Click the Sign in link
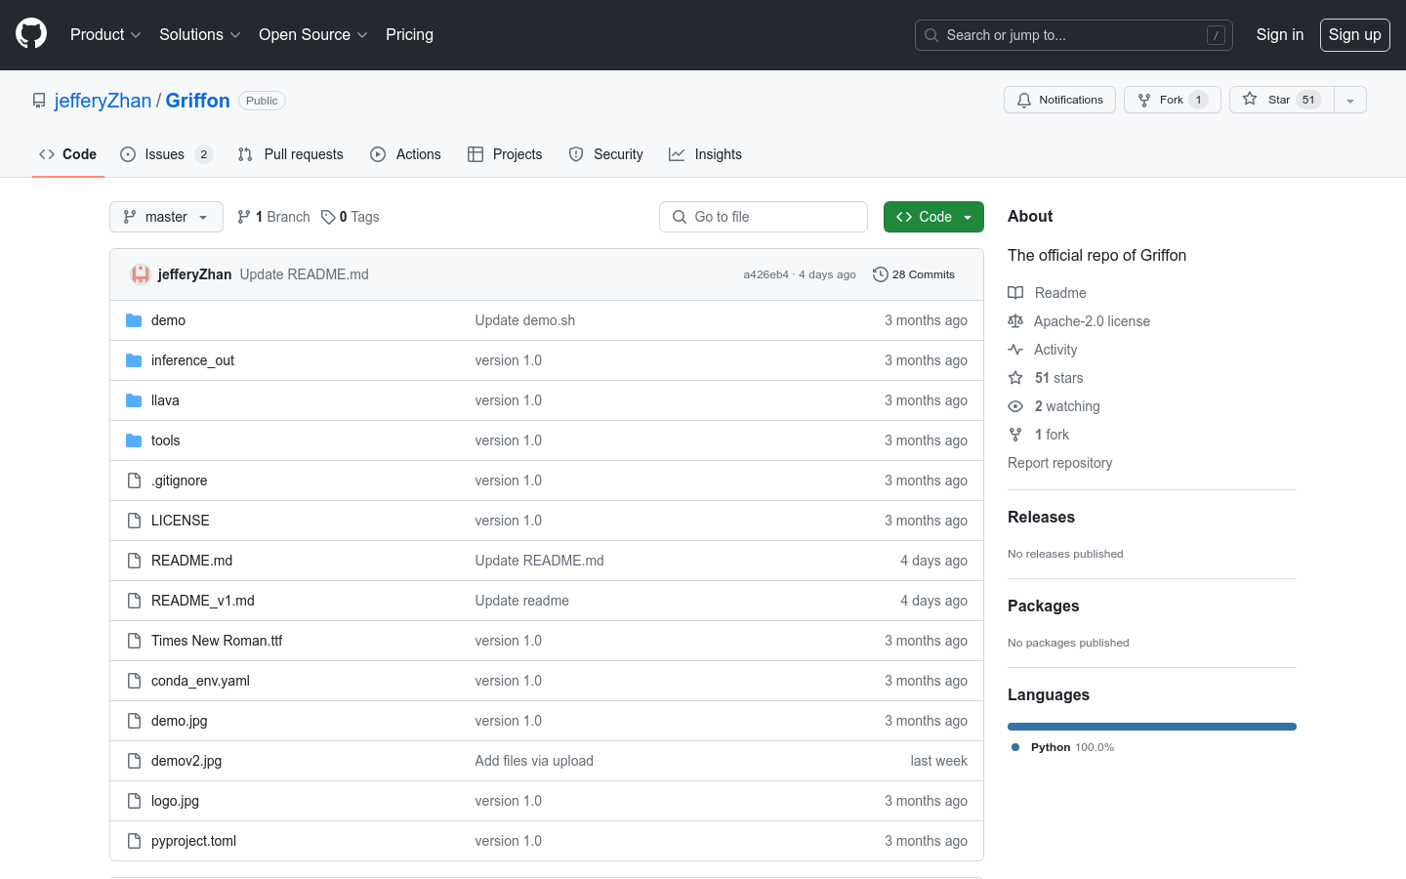 pos(1279,34)
